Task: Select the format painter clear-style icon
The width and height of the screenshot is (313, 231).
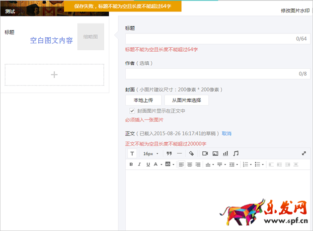Action: [192, 153]
